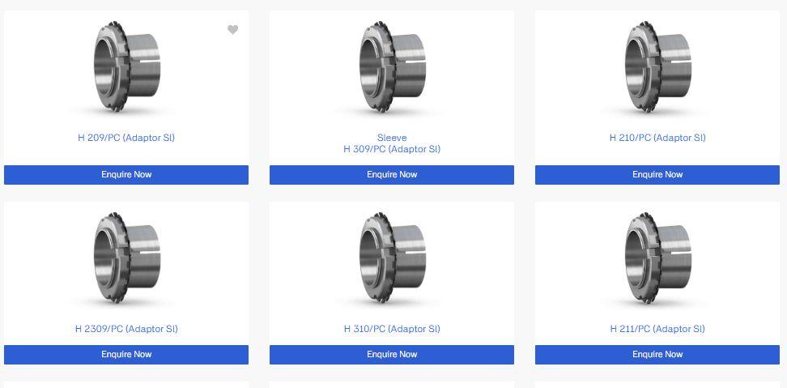Follow the Sleeve H 309/PC (Adaptor SI) link
Screen dimensions: 787x388
click(392, 143)
